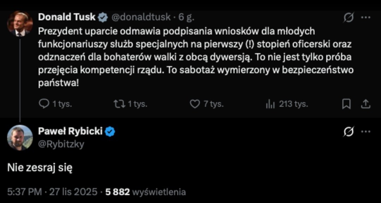381x203 pixels.
Task: Click Grok icon on Rybicki's reply
Action: pos(348,132)
